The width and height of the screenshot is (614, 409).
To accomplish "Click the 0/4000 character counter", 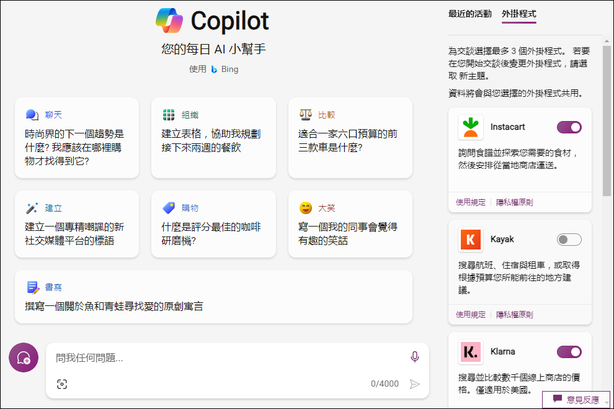I will point(385,384).
